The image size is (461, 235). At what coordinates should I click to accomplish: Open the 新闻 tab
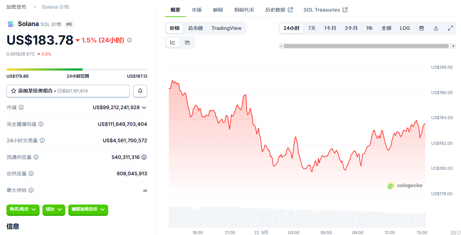tap(218, 10)
